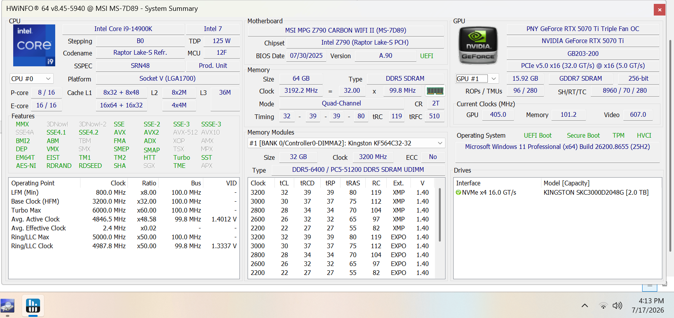Click the MSI MPG Z790 CARBON motherboard field
Image resolution: width=674 pixels, height=318 pixels.
coord(346,30)
